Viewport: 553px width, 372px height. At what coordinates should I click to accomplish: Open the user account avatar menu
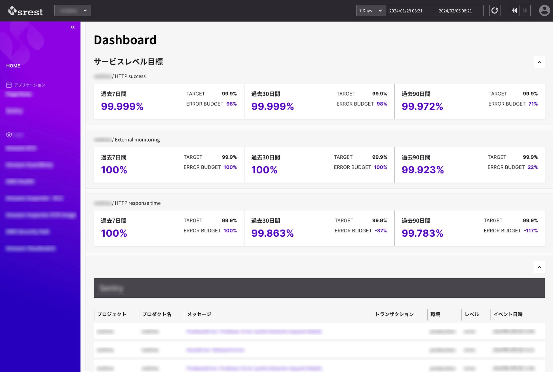(544, 11)
